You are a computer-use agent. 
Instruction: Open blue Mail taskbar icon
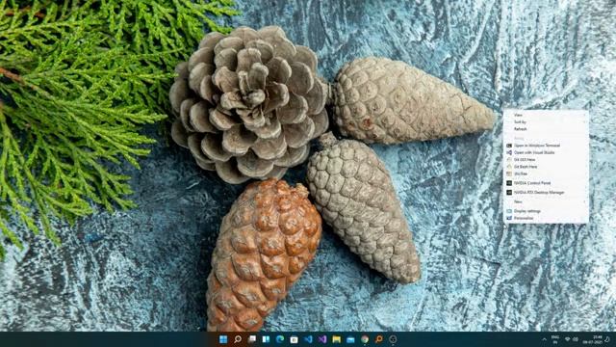click(350, 339)
